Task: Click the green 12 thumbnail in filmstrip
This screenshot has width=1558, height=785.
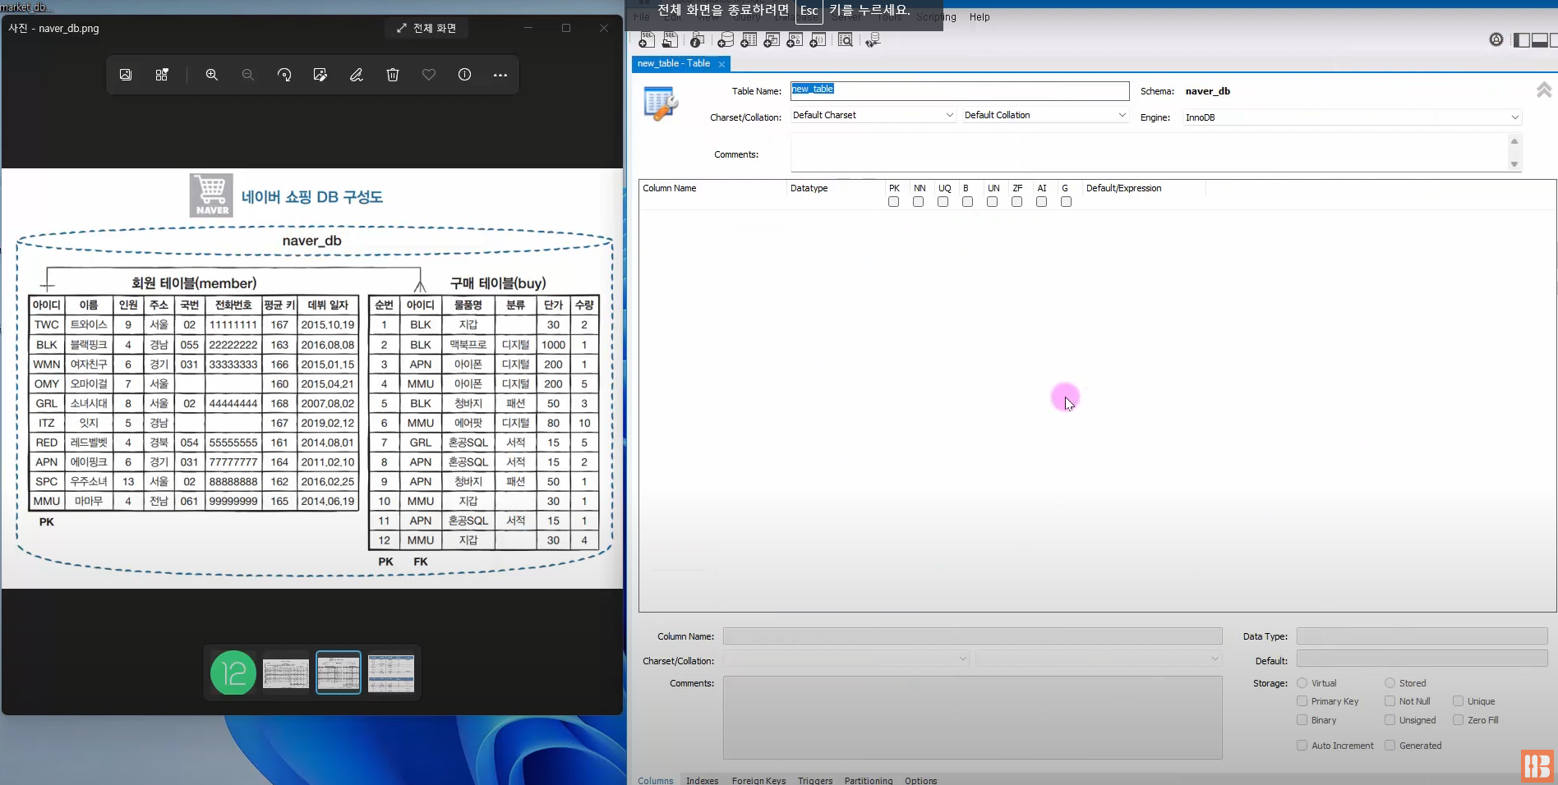Action: (233, 673)
